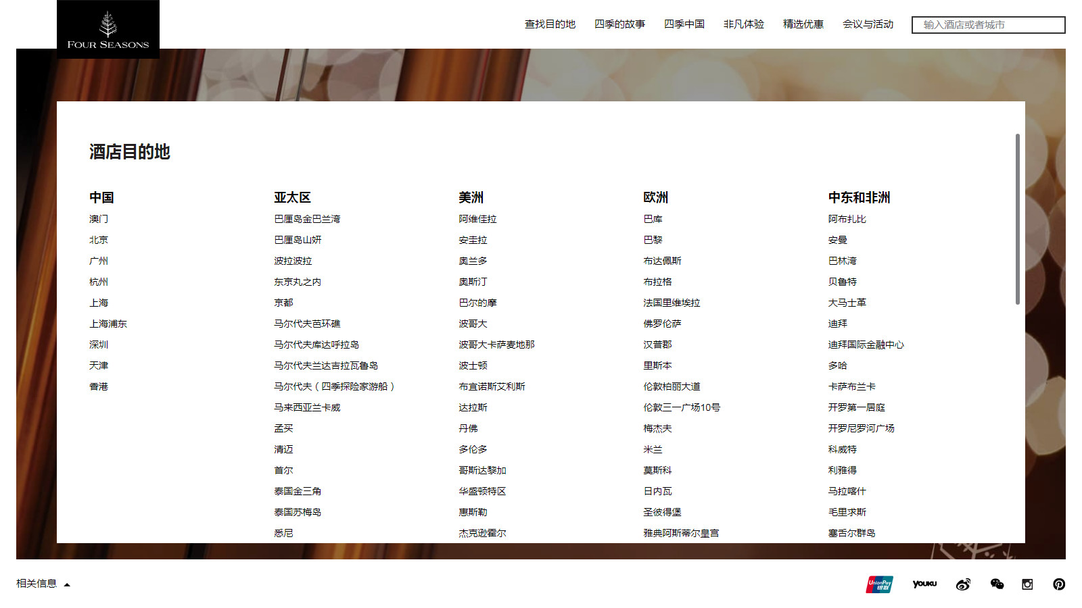Open the 精选优惠 menu item
The width and height of the screenshot is (1082, 608).
click(803, 24)
